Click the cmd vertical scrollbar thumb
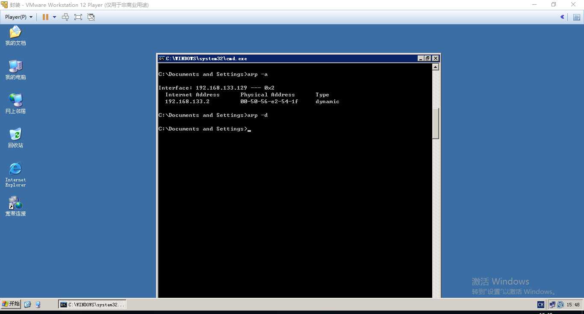The image size is (584, 314). [436, 123]
